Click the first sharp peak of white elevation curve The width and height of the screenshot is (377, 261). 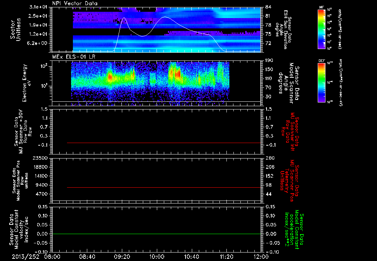124,18
